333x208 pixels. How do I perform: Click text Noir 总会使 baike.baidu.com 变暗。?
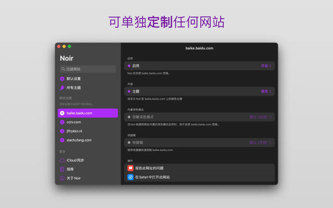click(149, 73)
